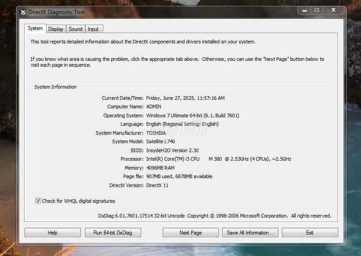
Task: Click the date value Friday, June 27, 2025
Action: tap(185, 98)
